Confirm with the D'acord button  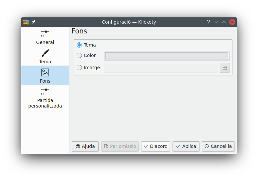pyautogui.click(x=156, y=146)
